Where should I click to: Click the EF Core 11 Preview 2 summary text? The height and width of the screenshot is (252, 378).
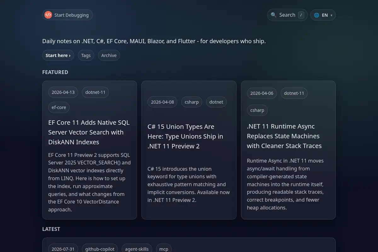[89, 182]
